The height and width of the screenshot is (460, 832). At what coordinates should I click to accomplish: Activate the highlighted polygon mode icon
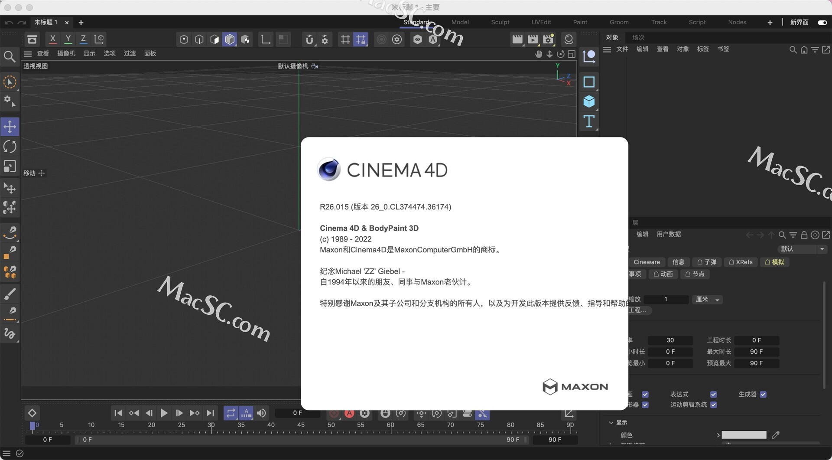pyautogui.click(x=230, y=39)
